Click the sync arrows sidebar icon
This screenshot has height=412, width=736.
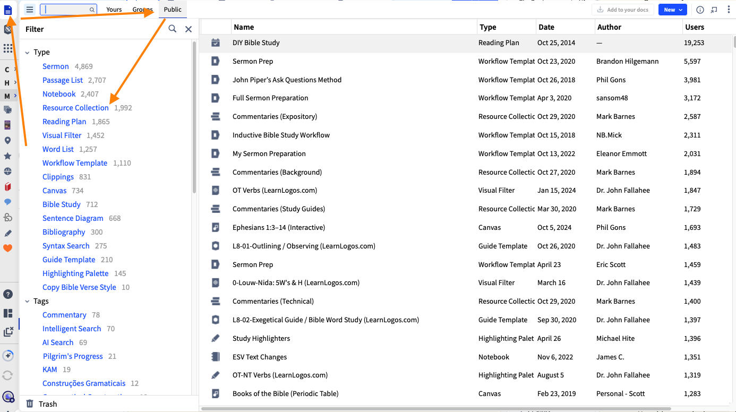(8, 375)
